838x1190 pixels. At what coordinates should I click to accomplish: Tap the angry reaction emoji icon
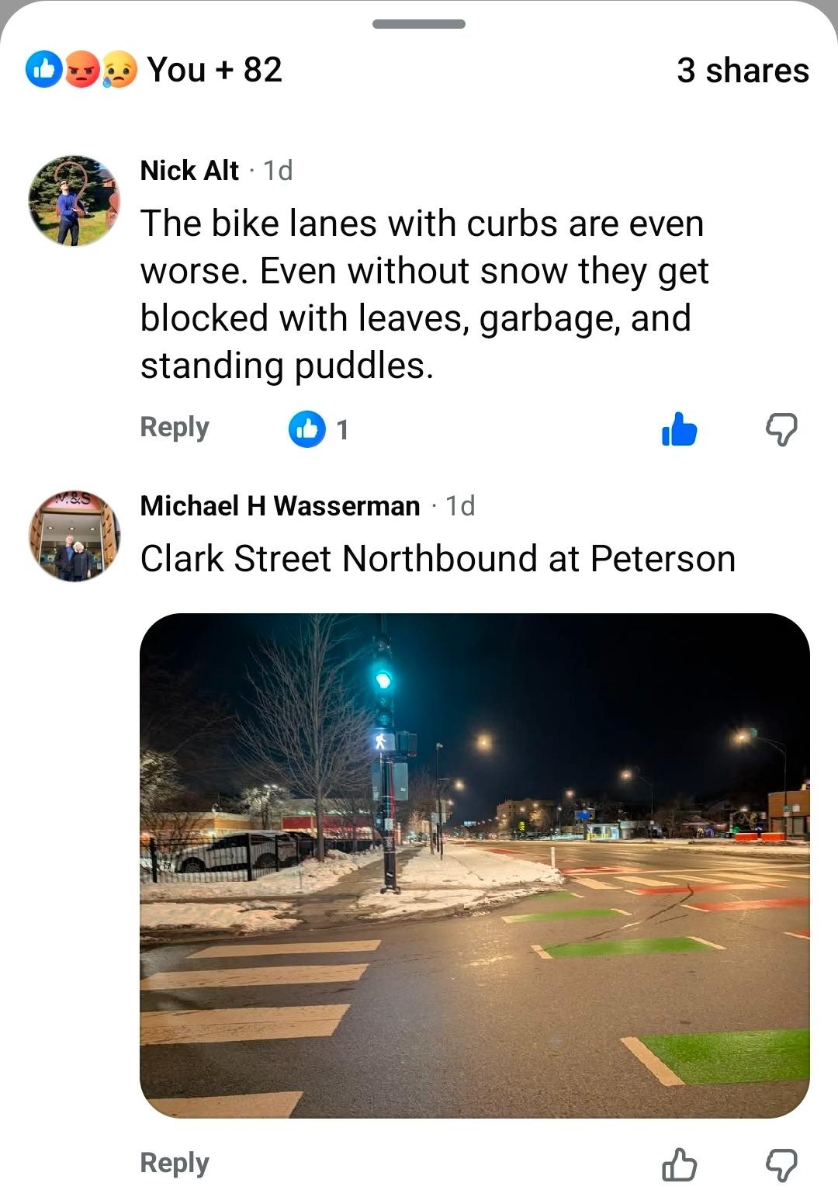point(81,70)
